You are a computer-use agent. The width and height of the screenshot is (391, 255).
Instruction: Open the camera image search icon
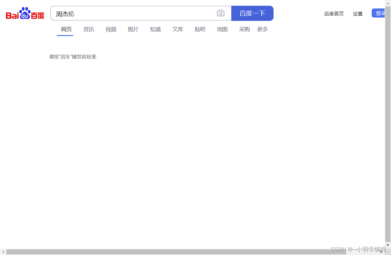[221, 13]
